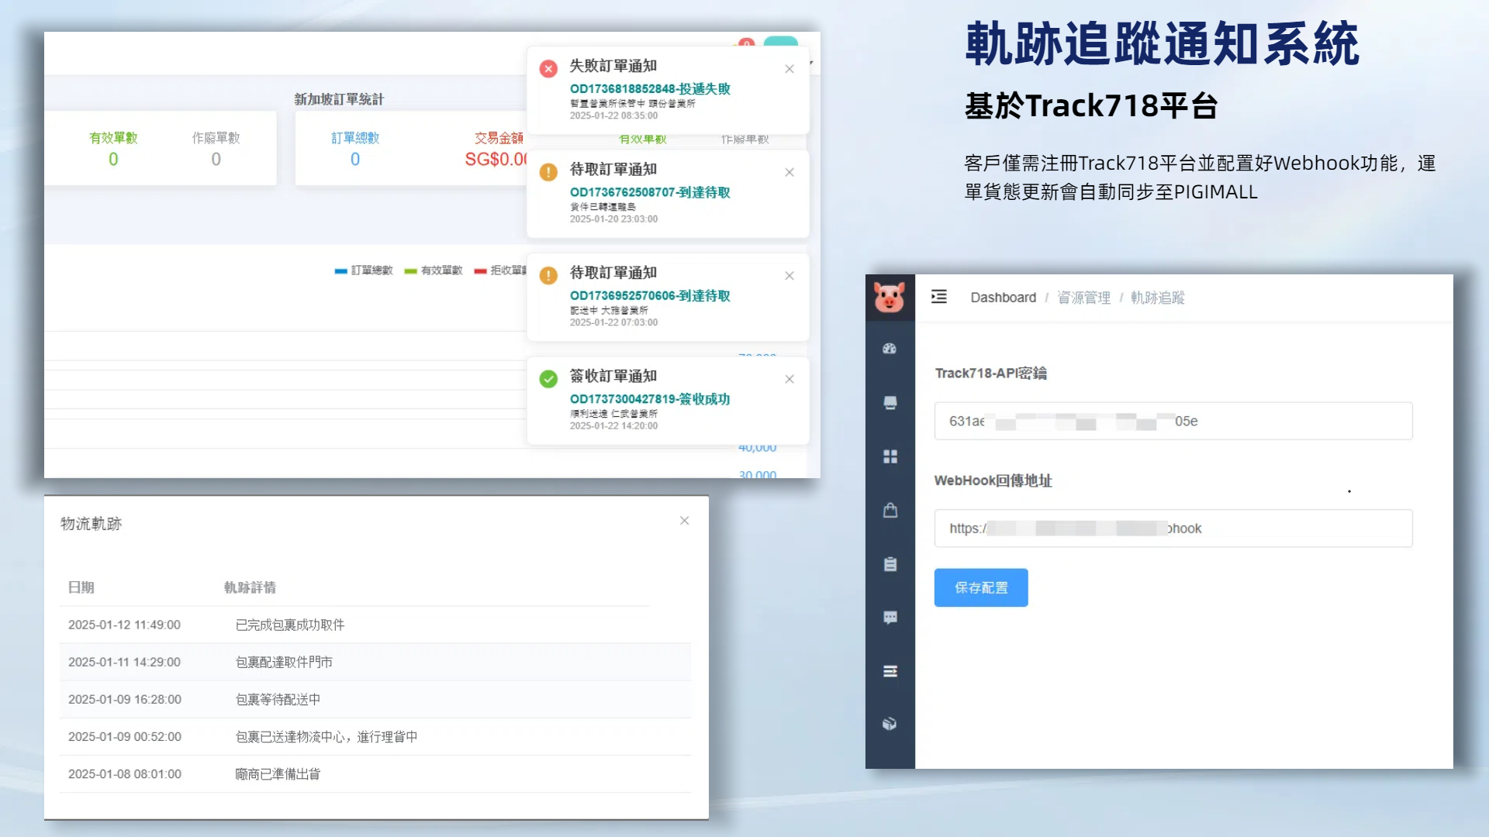The image size is (1489, 837).
Task: Click the 保存配置 button
Action: click(x=981, y=587)
